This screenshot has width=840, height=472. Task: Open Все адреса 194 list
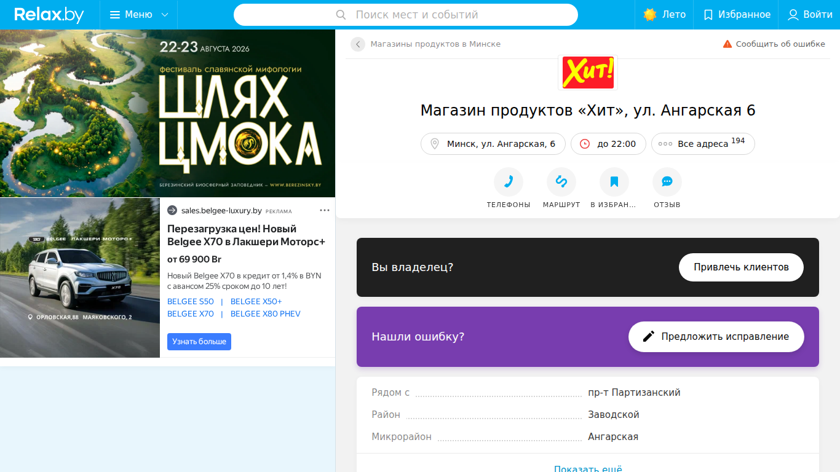point(703,144)
